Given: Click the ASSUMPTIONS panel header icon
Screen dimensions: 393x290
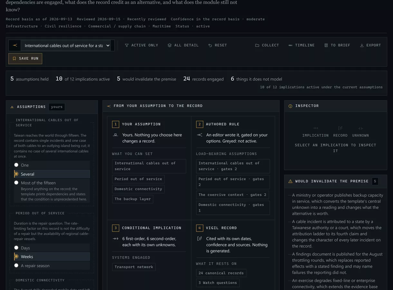Looking at the screenshot, I should 12,107.
